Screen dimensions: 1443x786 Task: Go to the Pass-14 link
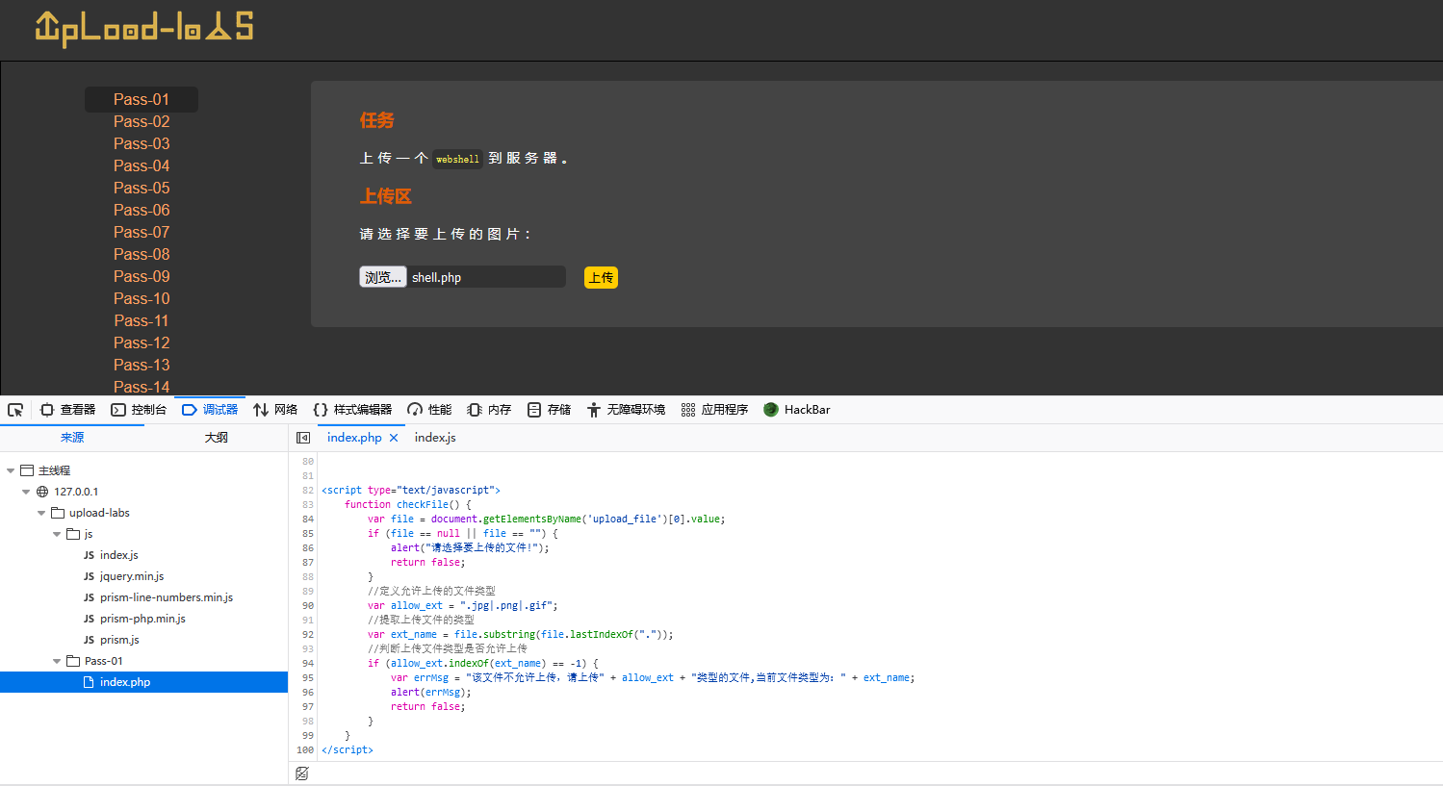[x=142, y=387]
